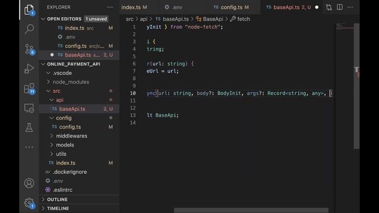Open the Source Control view icon

tap(29, 49)
